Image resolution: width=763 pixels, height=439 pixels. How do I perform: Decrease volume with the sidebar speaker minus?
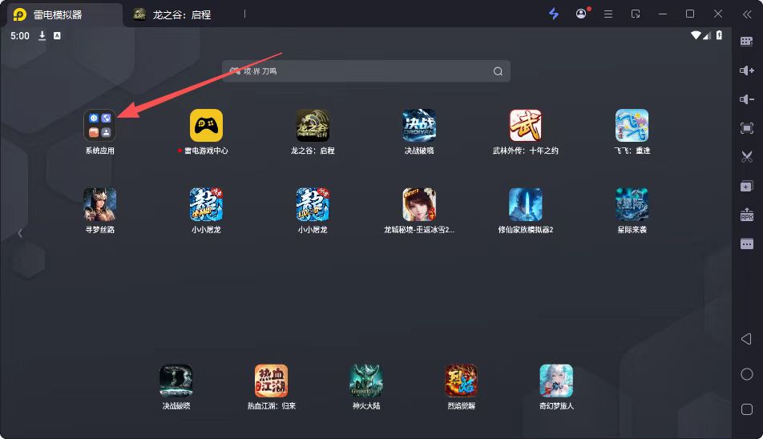coord(746,99)
